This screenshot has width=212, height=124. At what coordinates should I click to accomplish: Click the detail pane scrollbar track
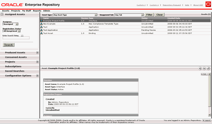209,110
